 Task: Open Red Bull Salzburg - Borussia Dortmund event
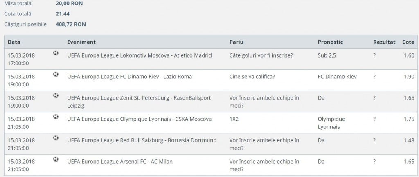pos(142,140)
